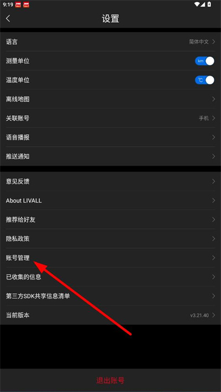
Task: Tap the back arrow icon
Action: pos(8,19)
